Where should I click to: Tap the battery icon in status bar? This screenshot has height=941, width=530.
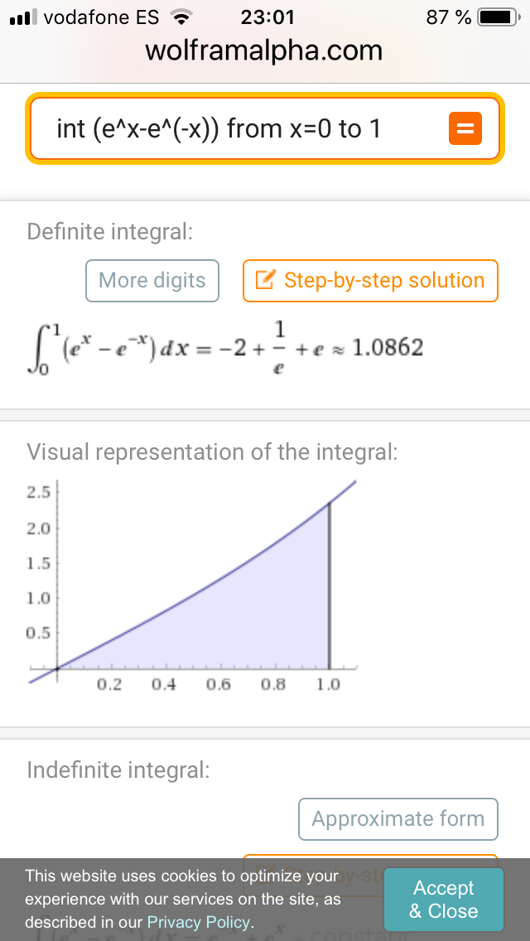coord(498,17)
